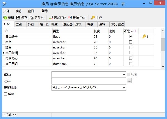The width and height of the screenshot is (167, 119).
Task: Open the 排序规则 collation dropdown
Action: 124,87
